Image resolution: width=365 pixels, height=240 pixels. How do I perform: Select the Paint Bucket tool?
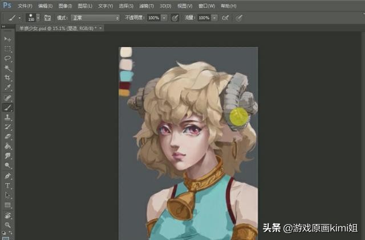pyautogui.click(x=7, y=146)
